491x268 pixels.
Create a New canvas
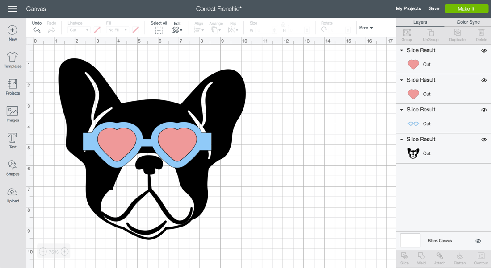[13, 33]
